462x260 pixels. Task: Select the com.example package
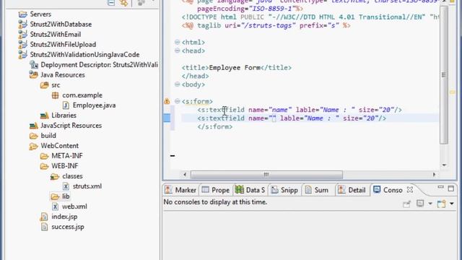tap(82, 95)
